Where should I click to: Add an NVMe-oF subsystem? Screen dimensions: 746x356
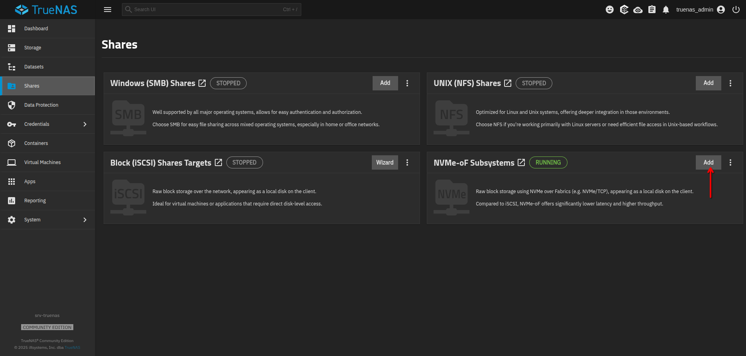pyautogui.click(x=709, y=162)
